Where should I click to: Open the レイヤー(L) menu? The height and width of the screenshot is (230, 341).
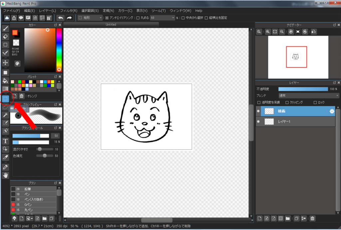click(47, 11)
